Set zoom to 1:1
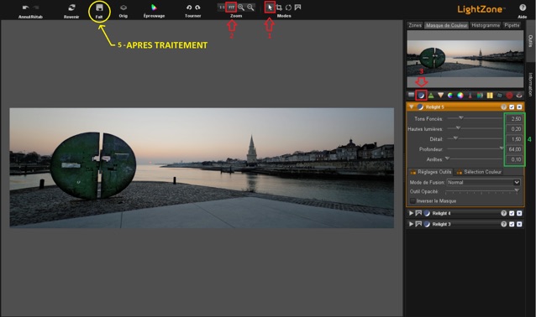This screenshot has width=536, height=317. (222, 8)
